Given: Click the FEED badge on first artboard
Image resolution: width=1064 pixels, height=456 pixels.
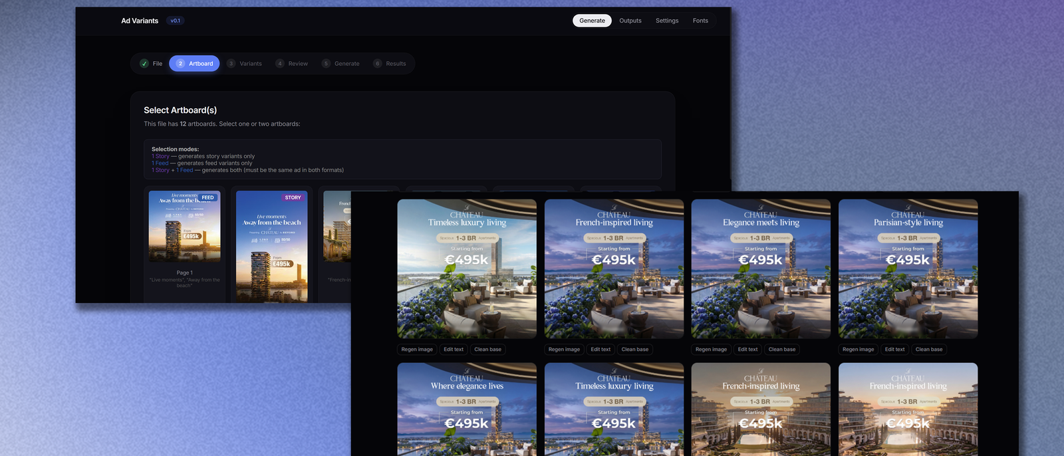Looking at the screenshot, I should [x=207, y=197].
